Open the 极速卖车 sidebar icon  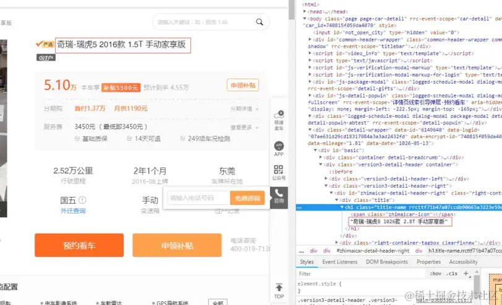coord(279,120)
